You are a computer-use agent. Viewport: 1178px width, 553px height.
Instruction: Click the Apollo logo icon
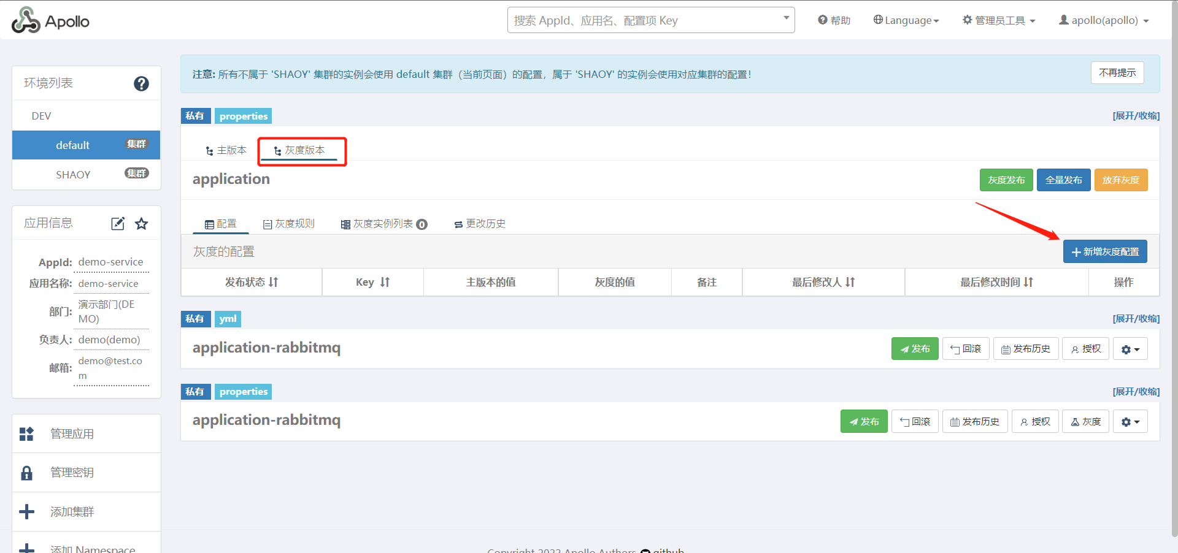[26, 21]
